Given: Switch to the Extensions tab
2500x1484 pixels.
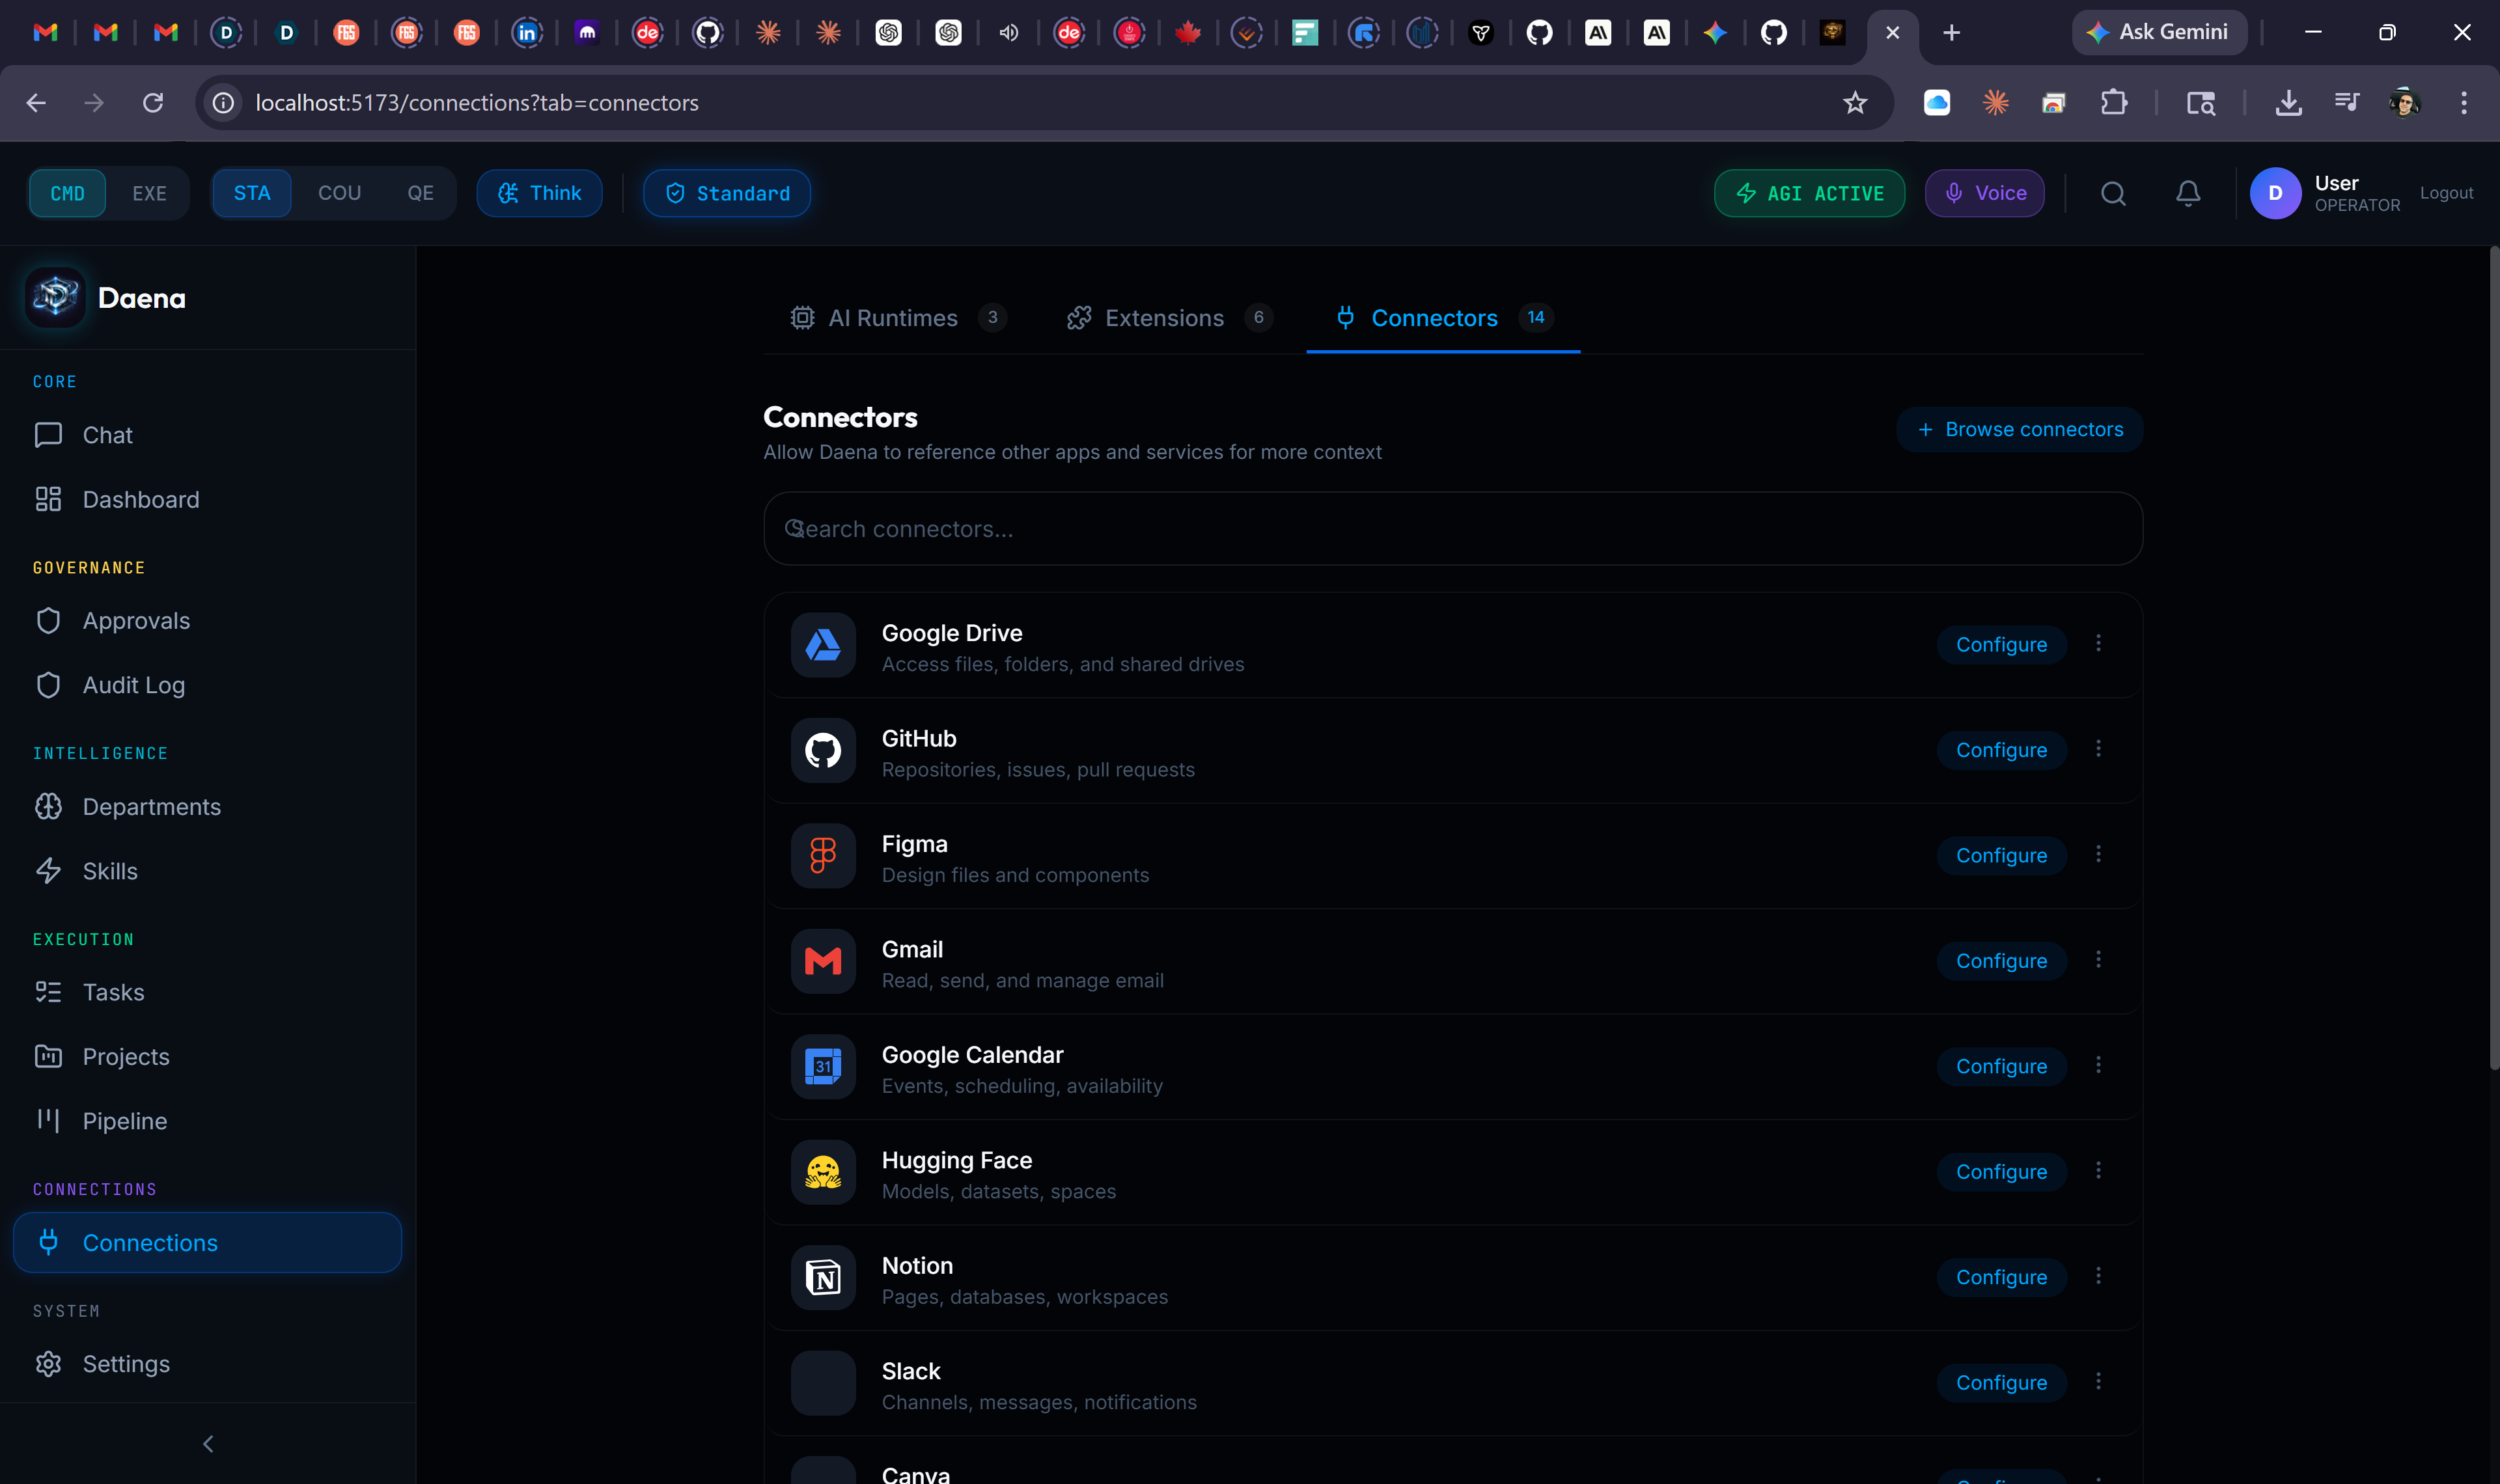Looking at the screenshot, I should [1164, 318].
